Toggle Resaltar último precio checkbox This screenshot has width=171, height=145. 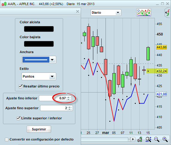tap(20, 86)
